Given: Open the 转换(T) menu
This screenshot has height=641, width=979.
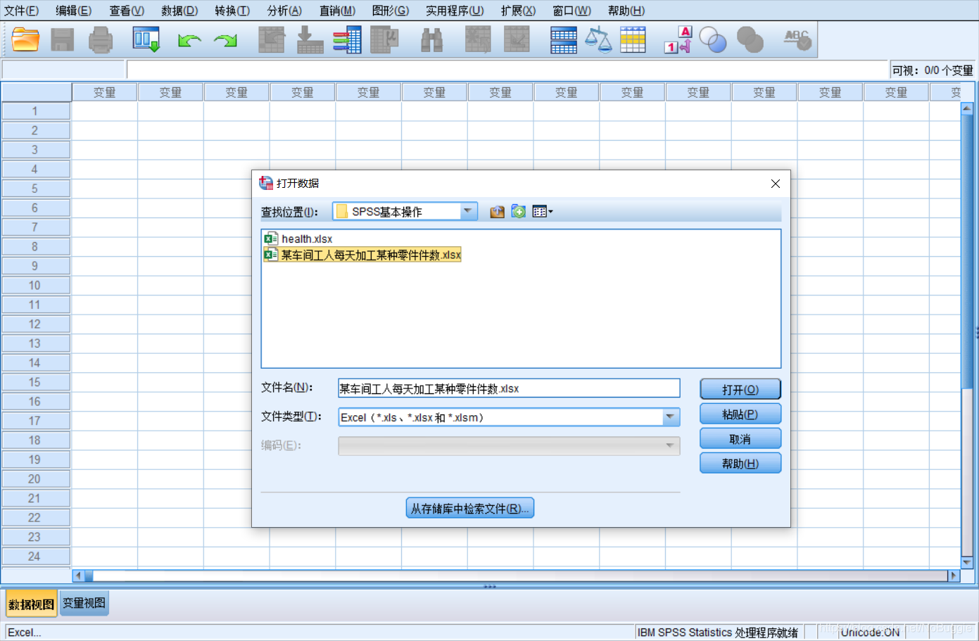Looking at the screenshot, I should [x=232, y=11].
